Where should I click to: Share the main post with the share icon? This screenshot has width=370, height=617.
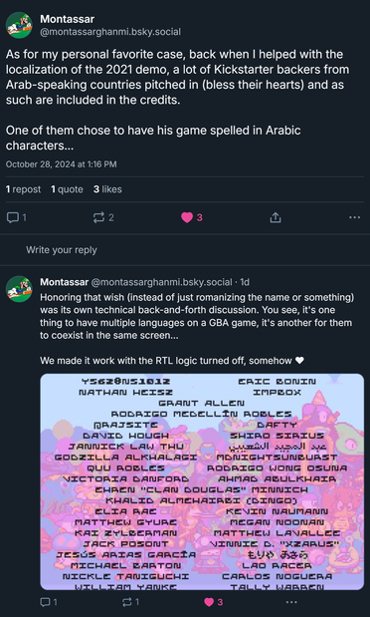(x=276, y=217)
